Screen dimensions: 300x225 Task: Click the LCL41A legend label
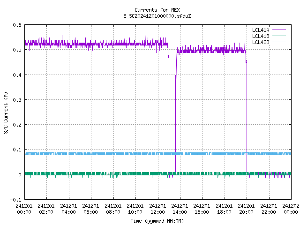click(x=261, y=30)
